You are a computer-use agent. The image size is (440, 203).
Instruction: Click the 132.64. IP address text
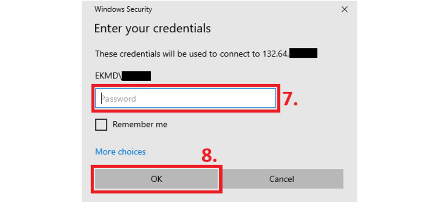275,53
